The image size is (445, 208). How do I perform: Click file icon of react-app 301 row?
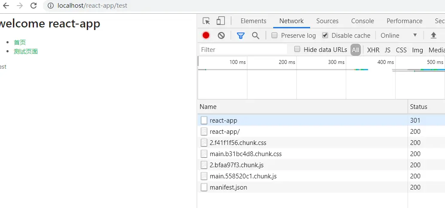[204, 121]
